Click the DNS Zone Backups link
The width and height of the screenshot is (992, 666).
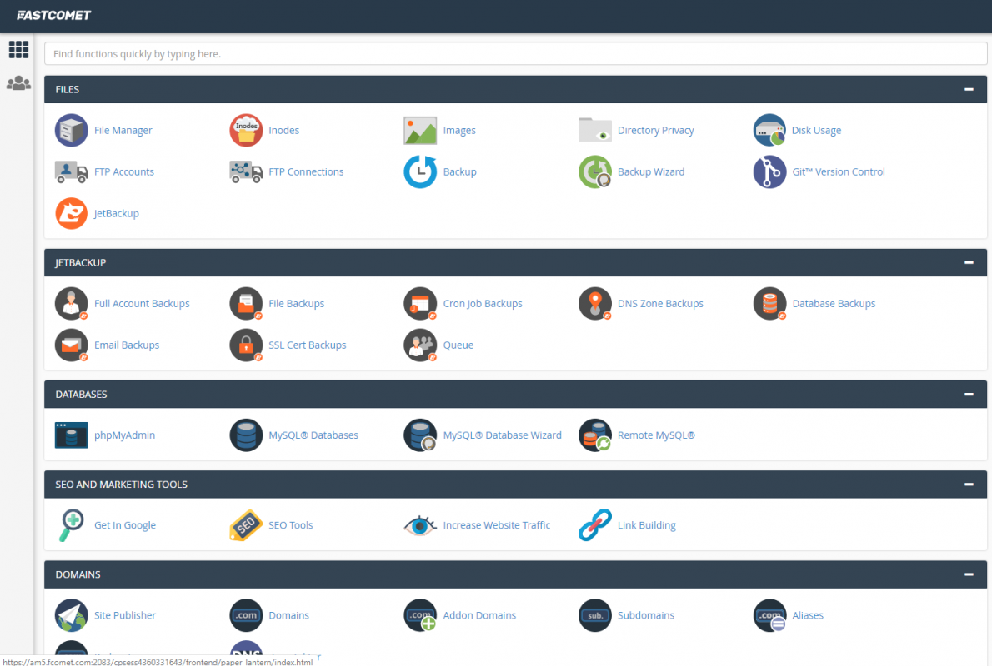(x=660, y=303)
